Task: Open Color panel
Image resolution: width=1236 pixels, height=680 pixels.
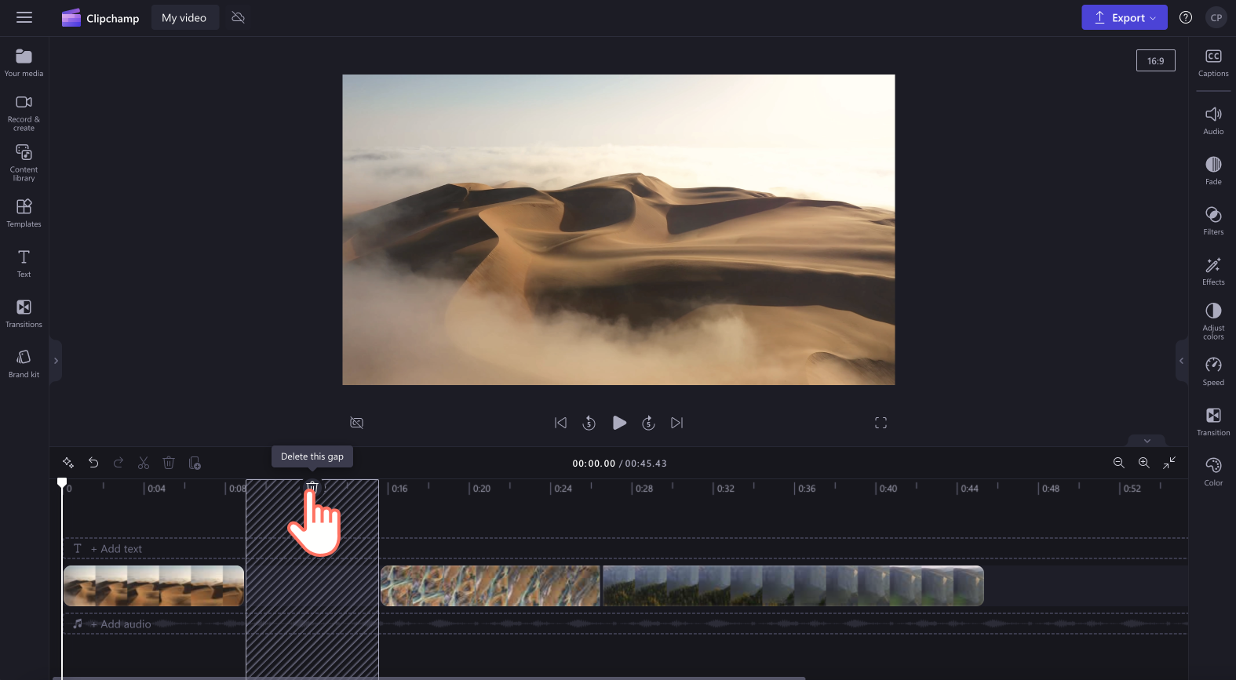Action: [1213, 472]
